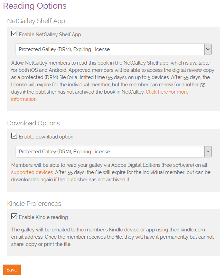Click the 'Enable NetGalley Shelf App' label text
This screenshot has width=224, height=277.
pos(50,35)
